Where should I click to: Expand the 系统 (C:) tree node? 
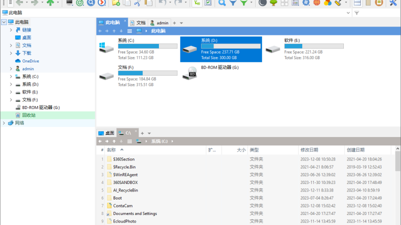pos(11,76)
